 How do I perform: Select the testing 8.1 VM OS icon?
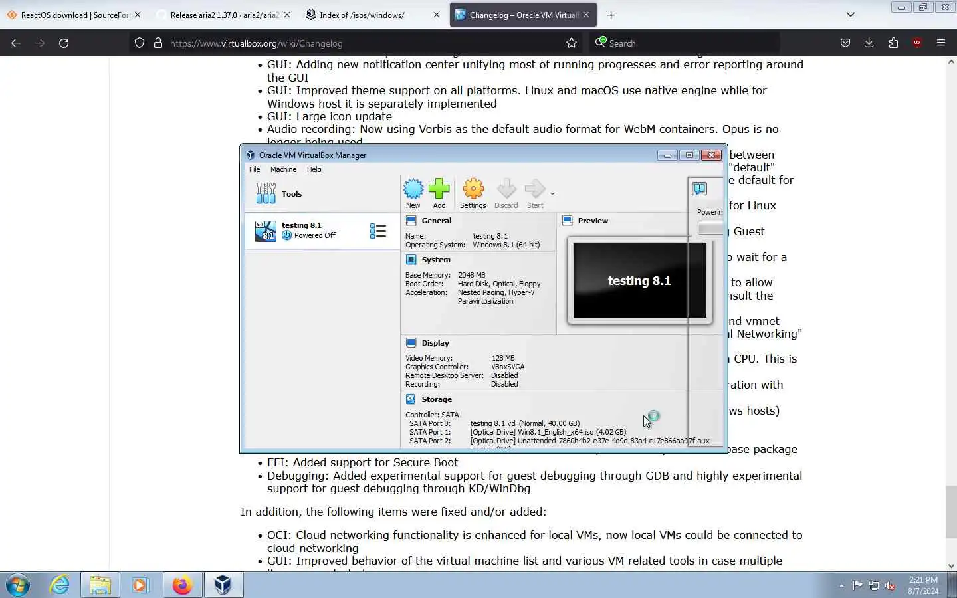pyautogui.click(x=266, y=231)
